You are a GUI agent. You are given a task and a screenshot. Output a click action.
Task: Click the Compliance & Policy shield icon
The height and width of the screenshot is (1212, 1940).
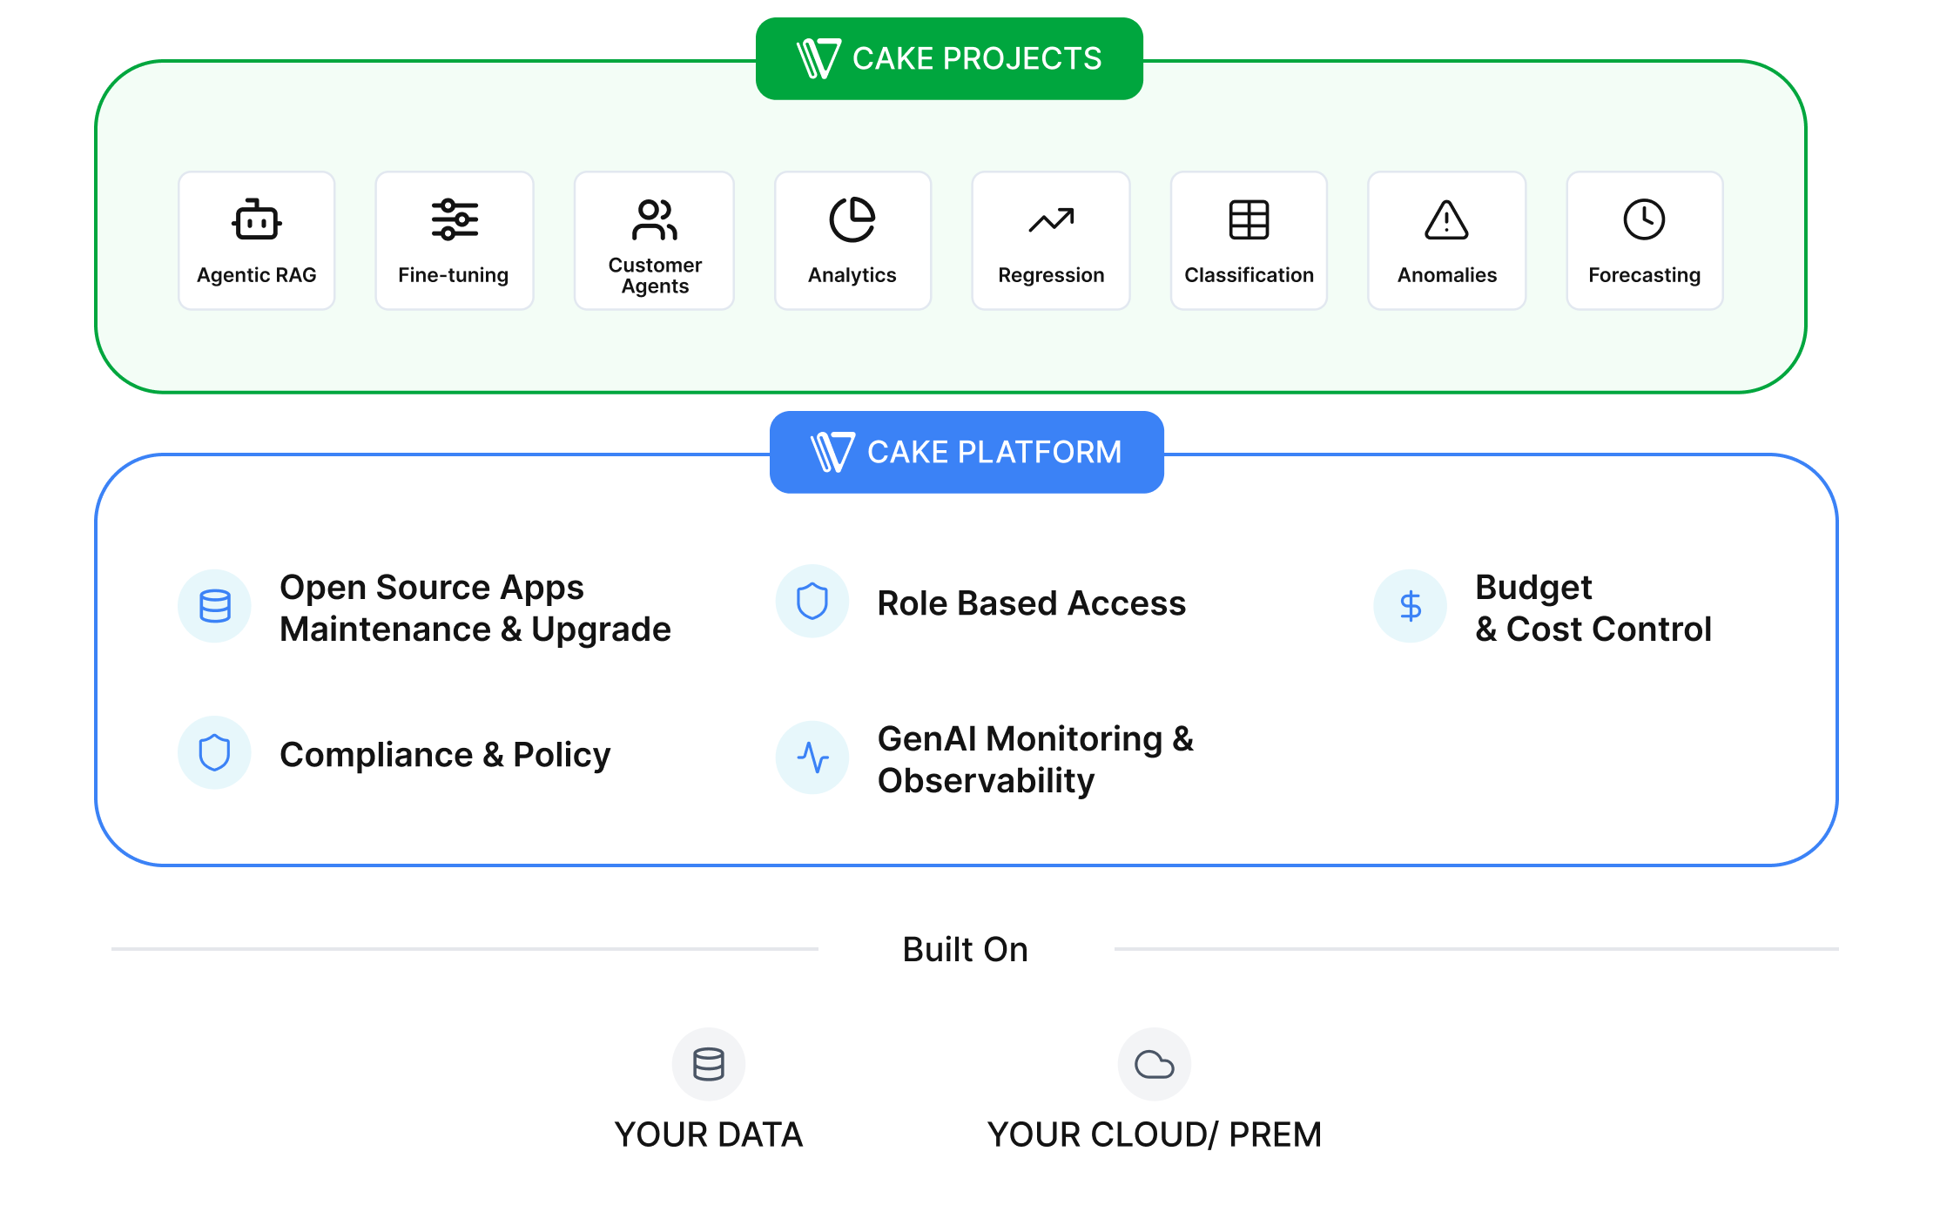(214, 753)
